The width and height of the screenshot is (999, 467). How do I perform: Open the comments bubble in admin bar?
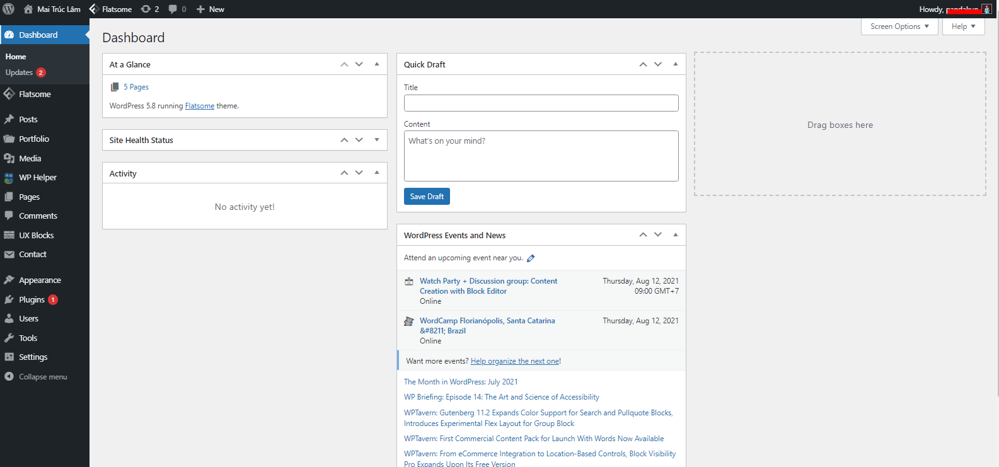[x=177, y=9]
